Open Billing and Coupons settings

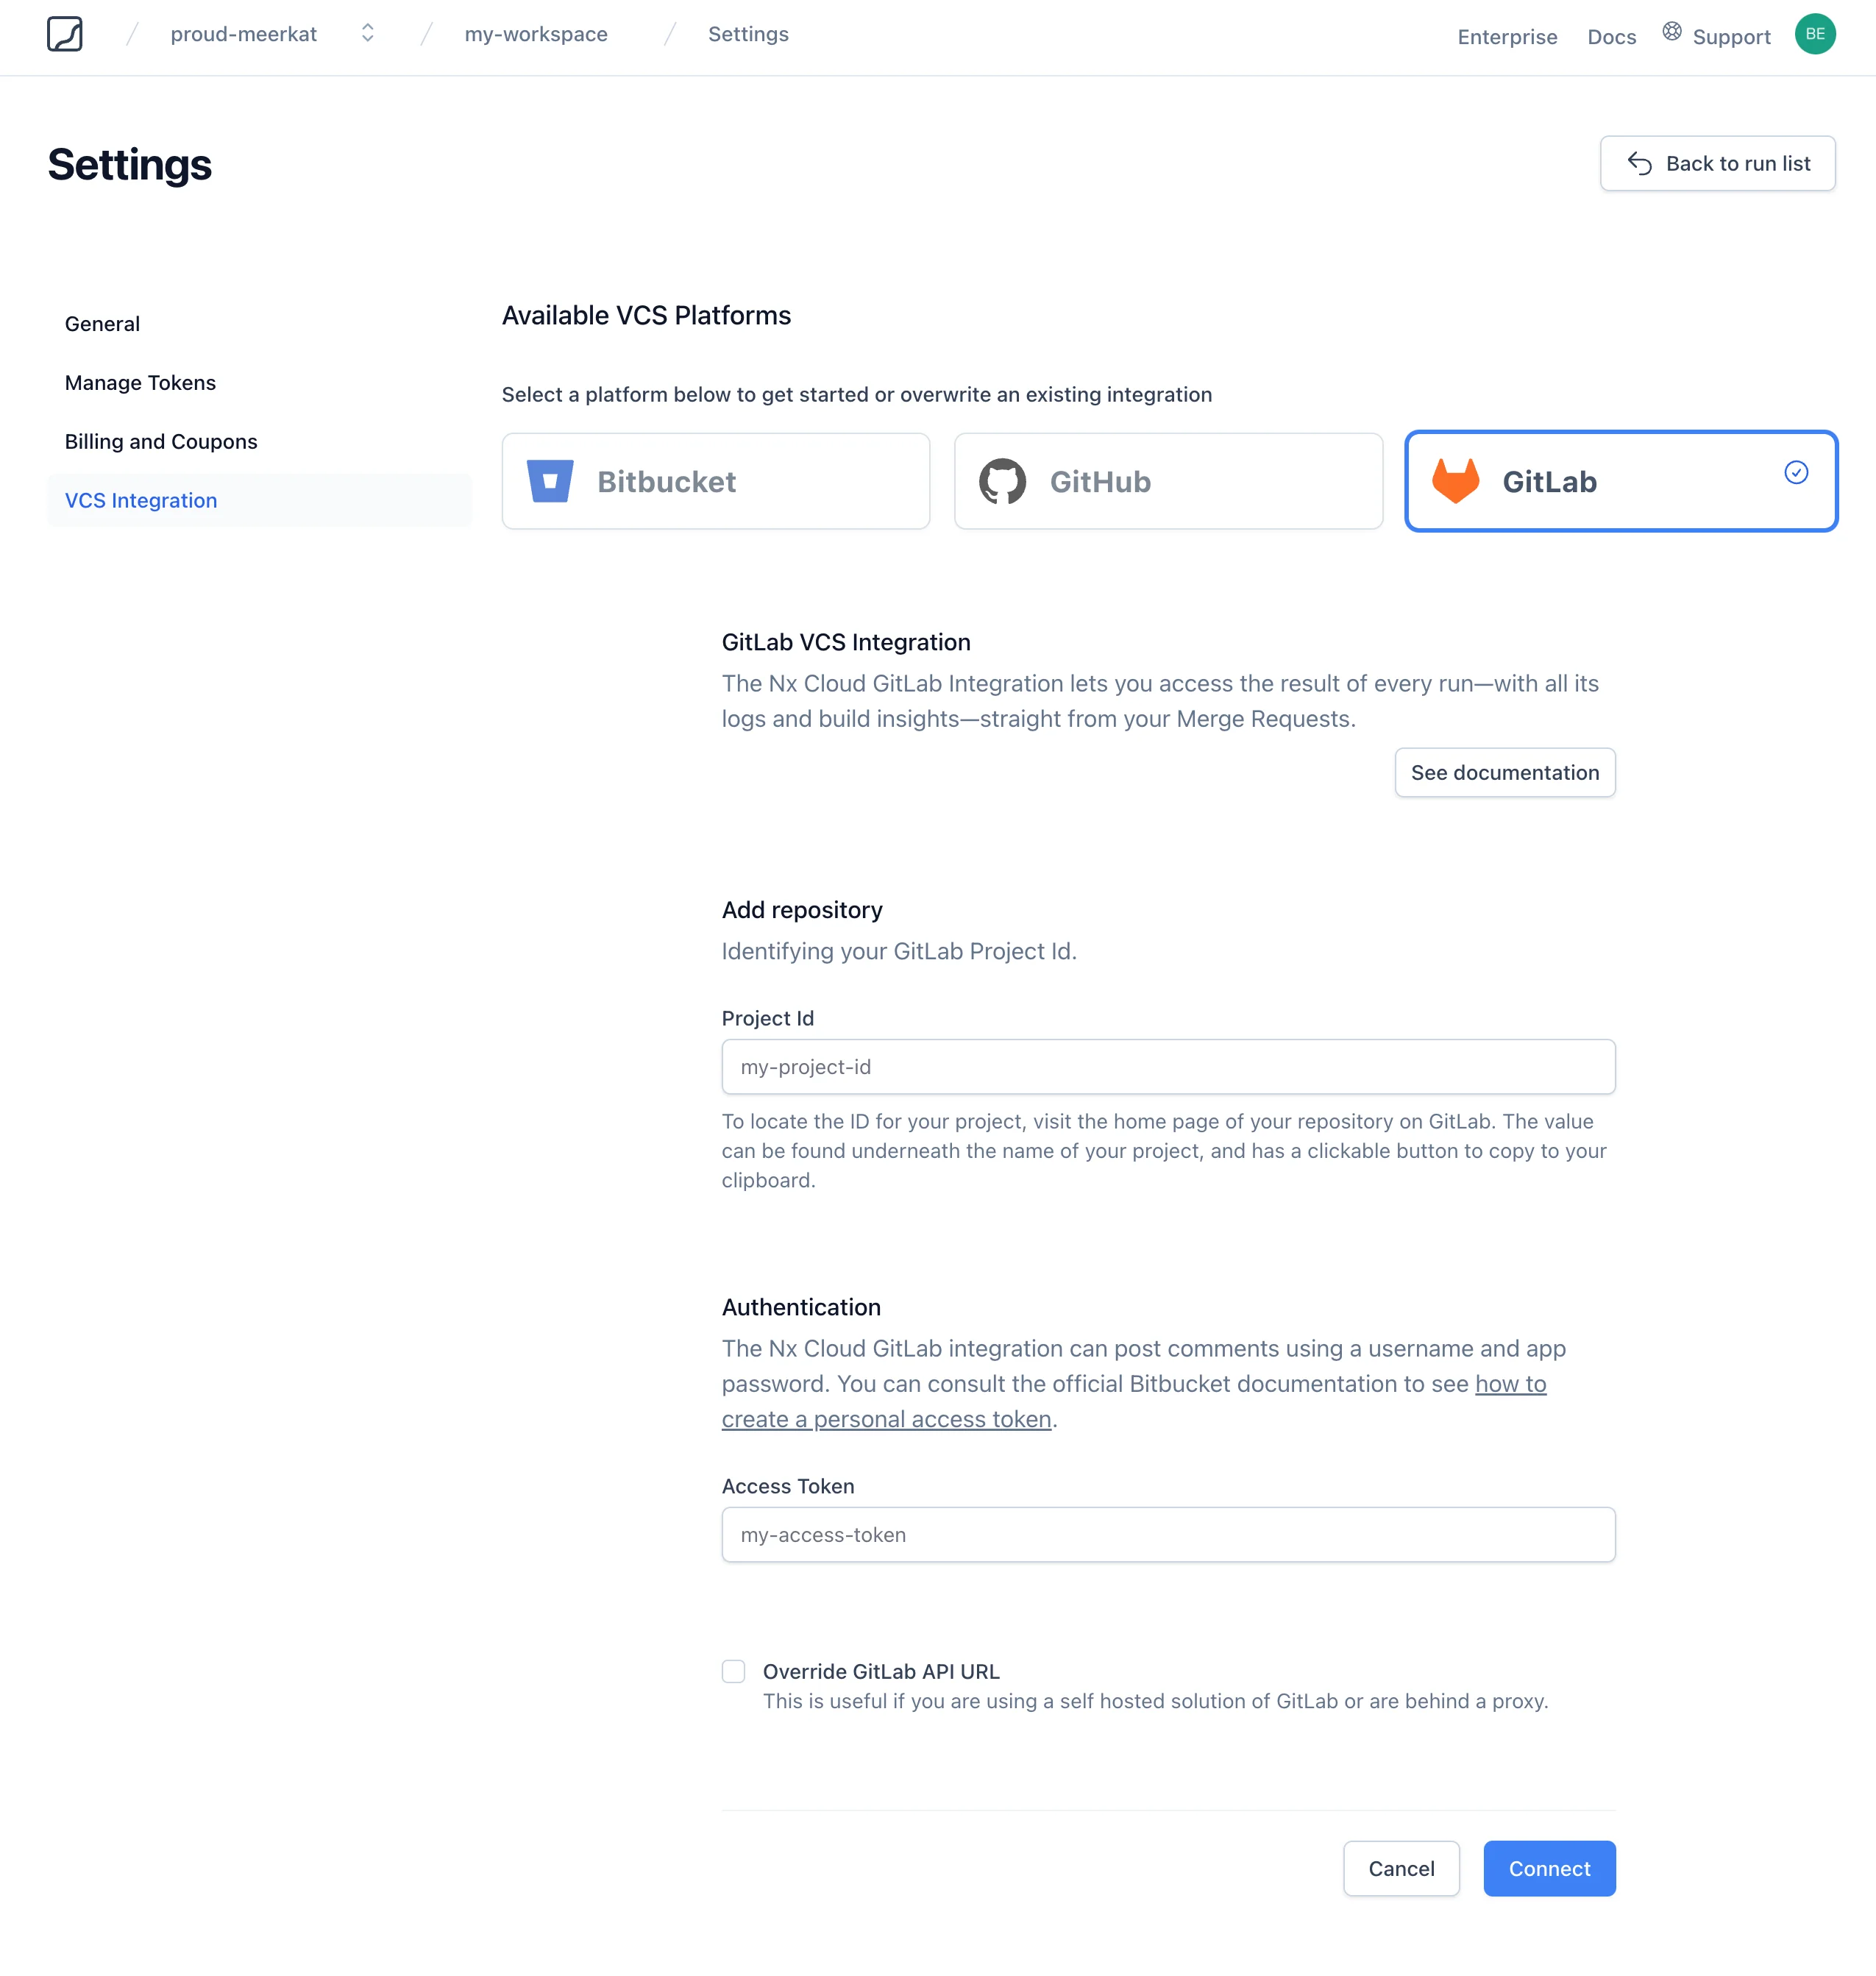(x=160, y=441)
